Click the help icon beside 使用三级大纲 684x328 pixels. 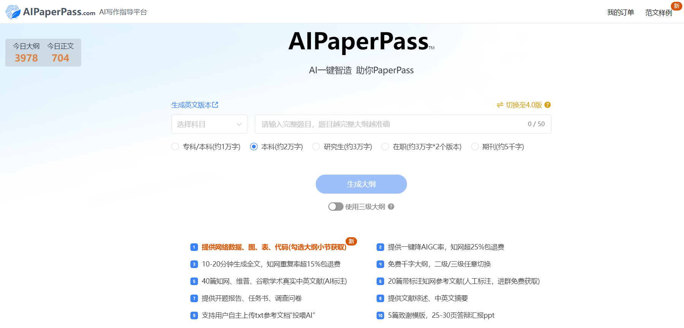[391, 207]
